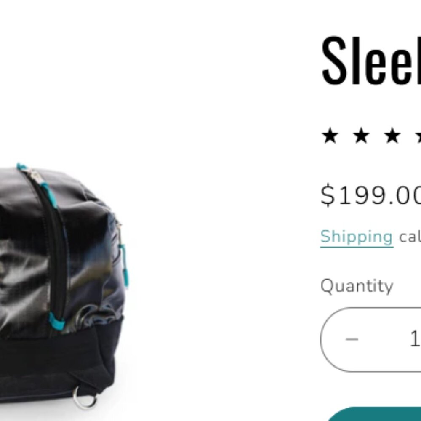Click the second rating star
The height and width of the screenshot is (421, 421).
(x=361, y=136)
